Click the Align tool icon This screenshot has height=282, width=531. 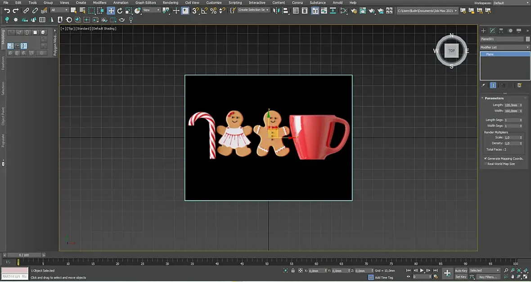click(285, 10)
